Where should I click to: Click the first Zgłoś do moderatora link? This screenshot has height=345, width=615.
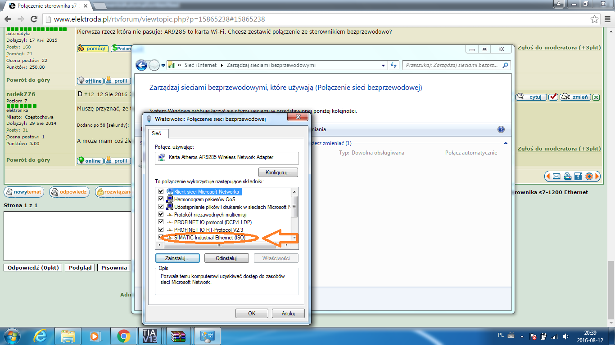click(x=559, y=48)
